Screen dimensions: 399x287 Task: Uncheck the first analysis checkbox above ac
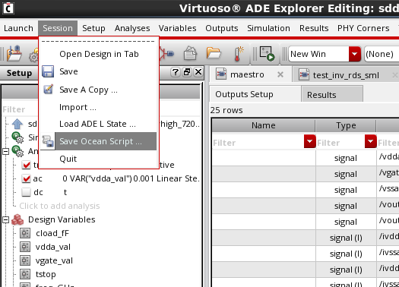(26, 165)
